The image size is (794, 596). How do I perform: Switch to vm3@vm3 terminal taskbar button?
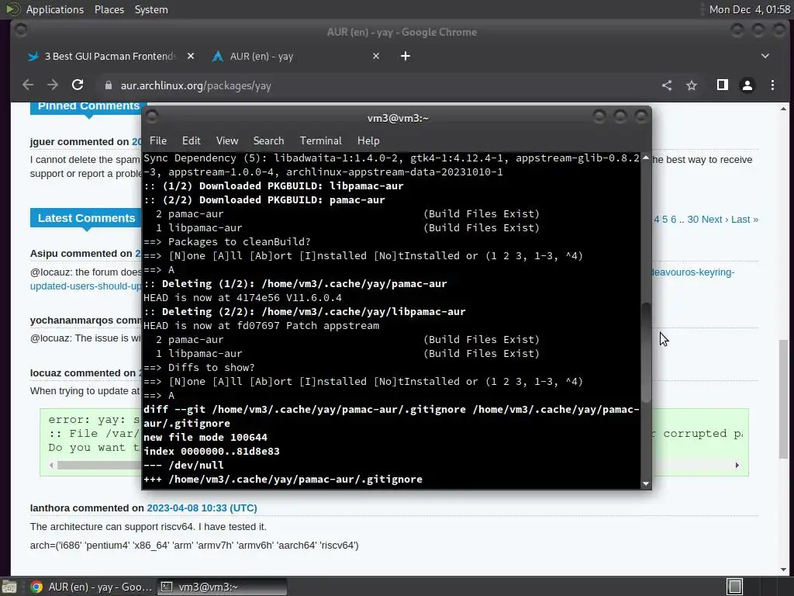[222, 587]
